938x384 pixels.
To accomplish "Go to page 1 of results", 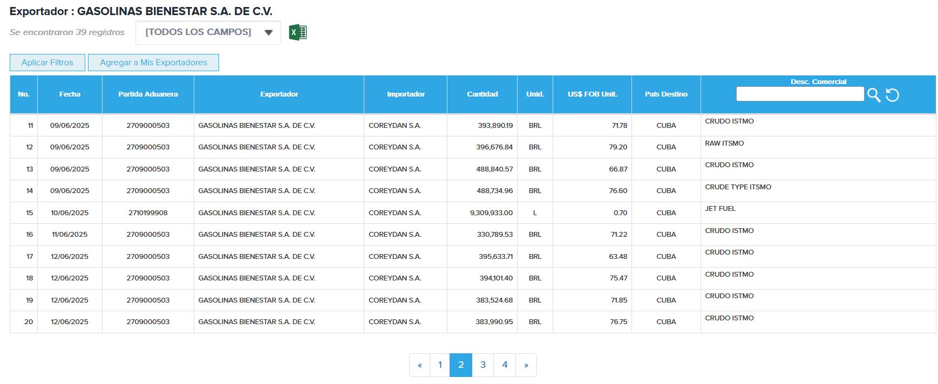I will click(x=440, y=365).
